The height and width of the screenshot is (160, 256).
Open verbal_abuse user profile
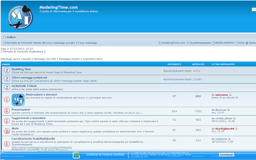[x=224, y=118]
